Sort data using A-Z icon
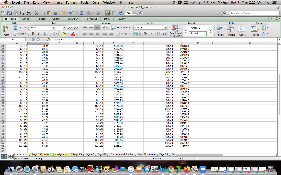Image resolution: width=281 pixels, height=175 pixels. (x=89, y=13)
